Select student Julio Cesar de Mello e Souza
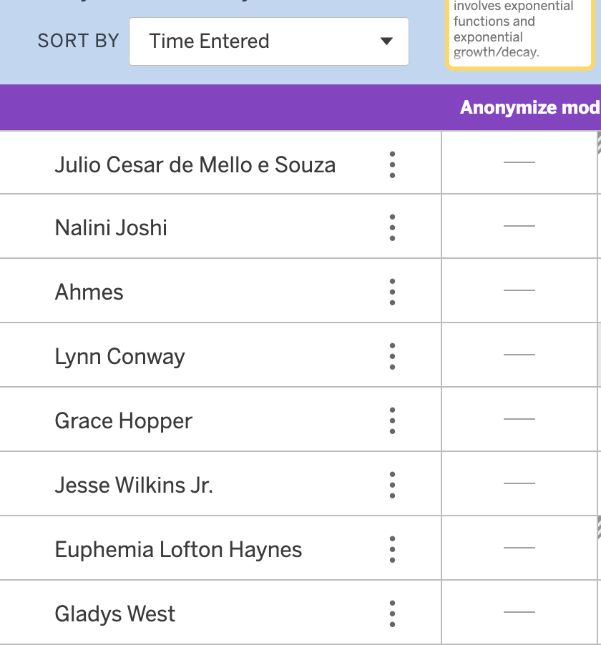The height and width of the screenshot is (645, 601). click(x=195, y=164)
